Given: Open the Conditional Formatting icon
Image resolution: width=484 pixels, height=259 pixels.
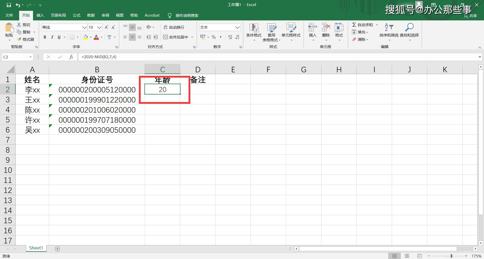Looking at the screenshot, I should point(254,29).
